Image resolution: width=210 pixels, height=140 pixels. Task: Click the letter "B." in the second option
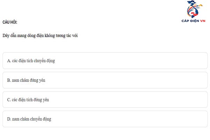point(9,80)
